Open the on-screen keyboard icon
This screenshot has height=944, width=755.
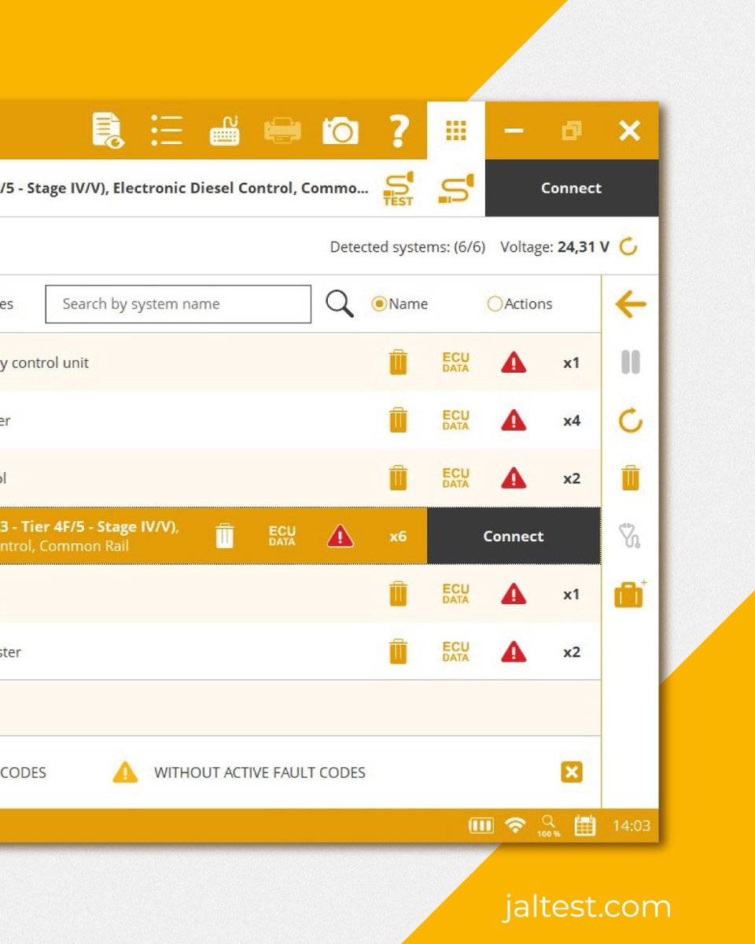click(225, 131)
